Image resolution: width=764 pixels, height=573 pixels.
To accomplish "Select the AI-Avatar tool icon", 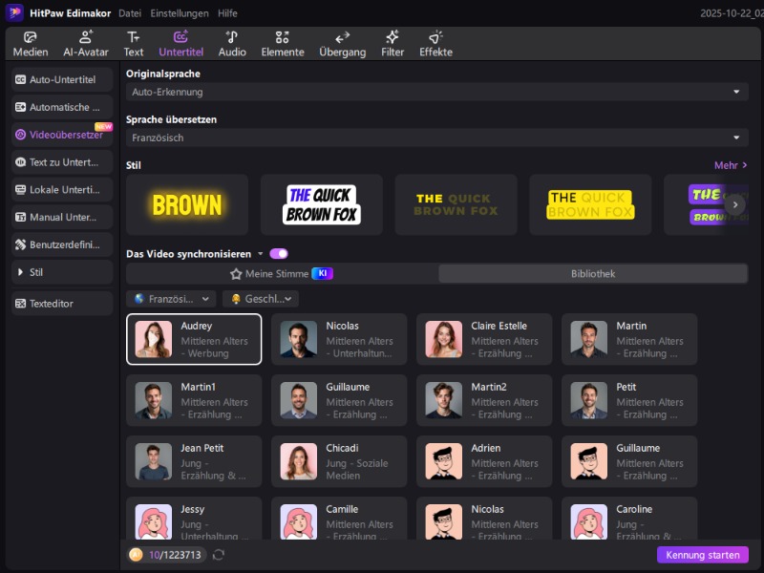I will click(x=86, y=37).
